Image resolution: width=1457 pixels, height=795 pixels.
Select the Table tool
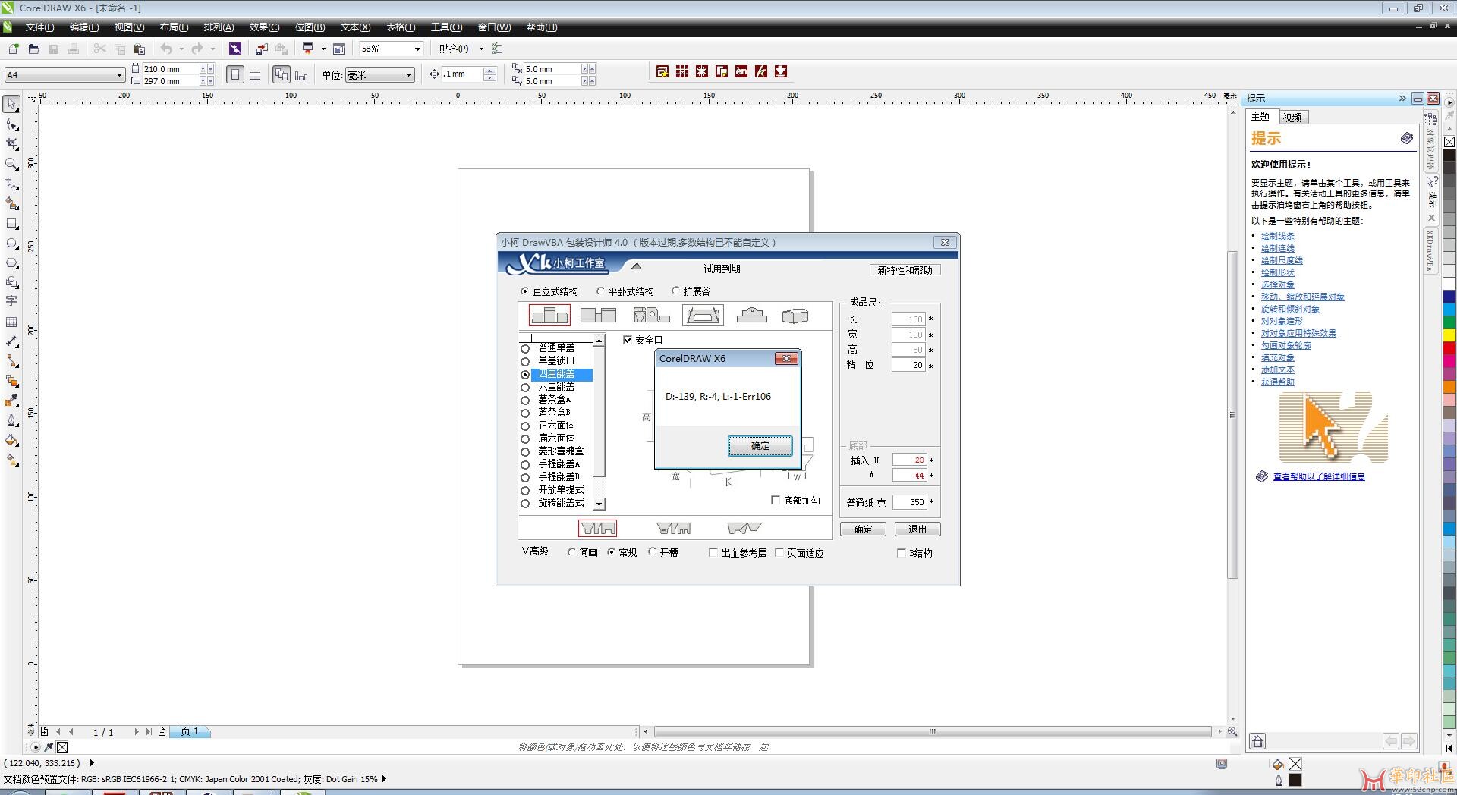(x=11, y=322)
